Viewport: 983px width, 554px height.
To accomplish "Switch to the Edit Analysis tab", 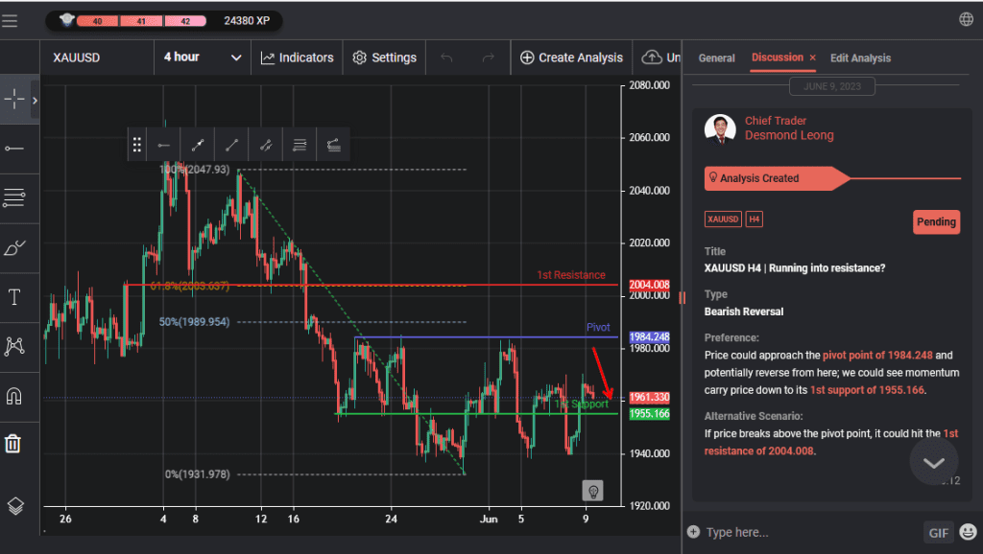I will point(860,58).
